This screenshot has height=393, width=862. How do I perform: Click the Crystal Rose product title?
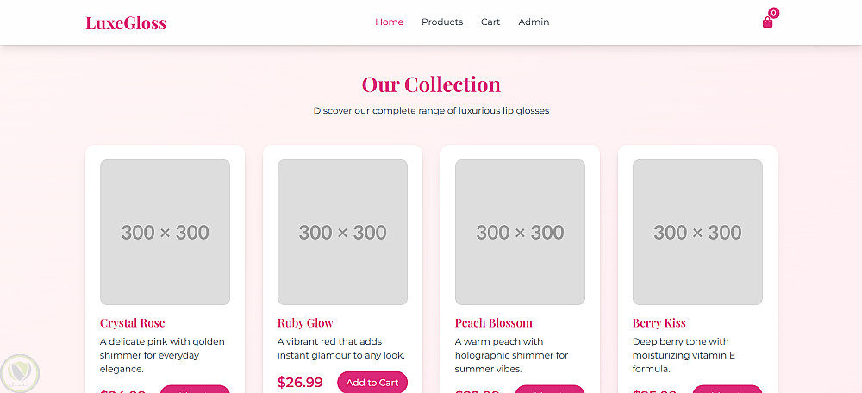pyautogui.click(x=133, y=323)
